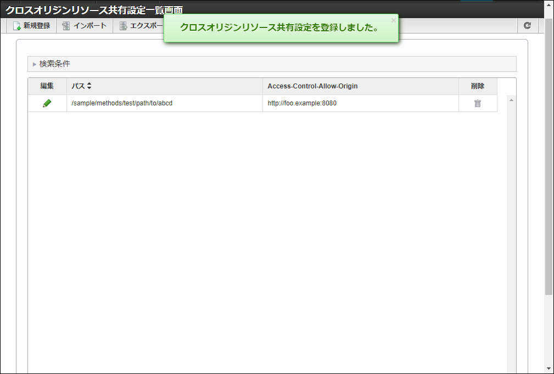The height and width of the screenshot is (374, 554).
Task: Click the インポート import icon
Action: coord(66,25)
